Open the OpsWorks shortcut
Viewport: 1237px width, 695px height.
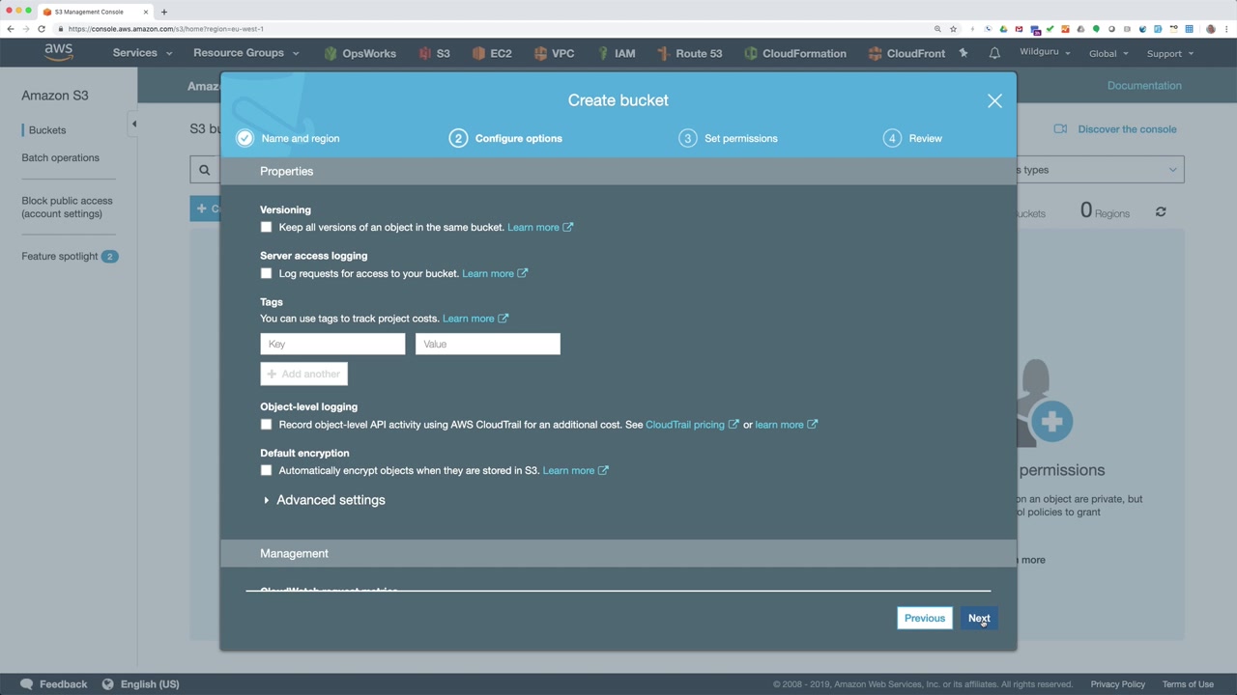point(360,53)
